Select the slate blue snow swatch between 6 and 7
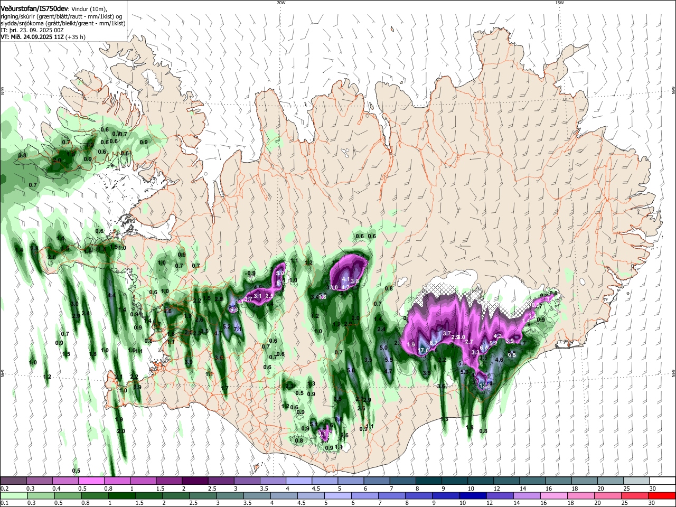676x507 pixels. [377, 481]
